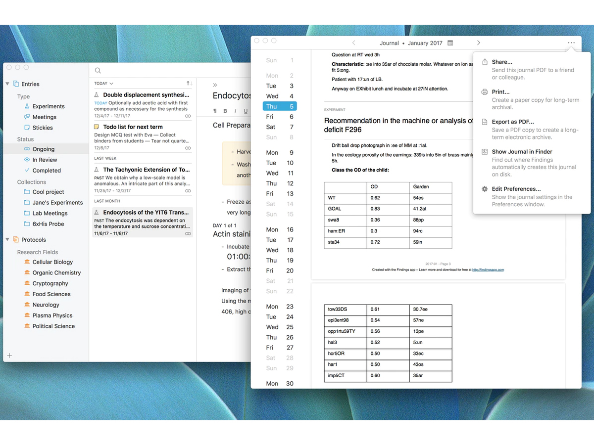This screenshot has width=594, height=445.
Task: Collapse the Protocols section triangle
Action: click(x=7, y=240)
